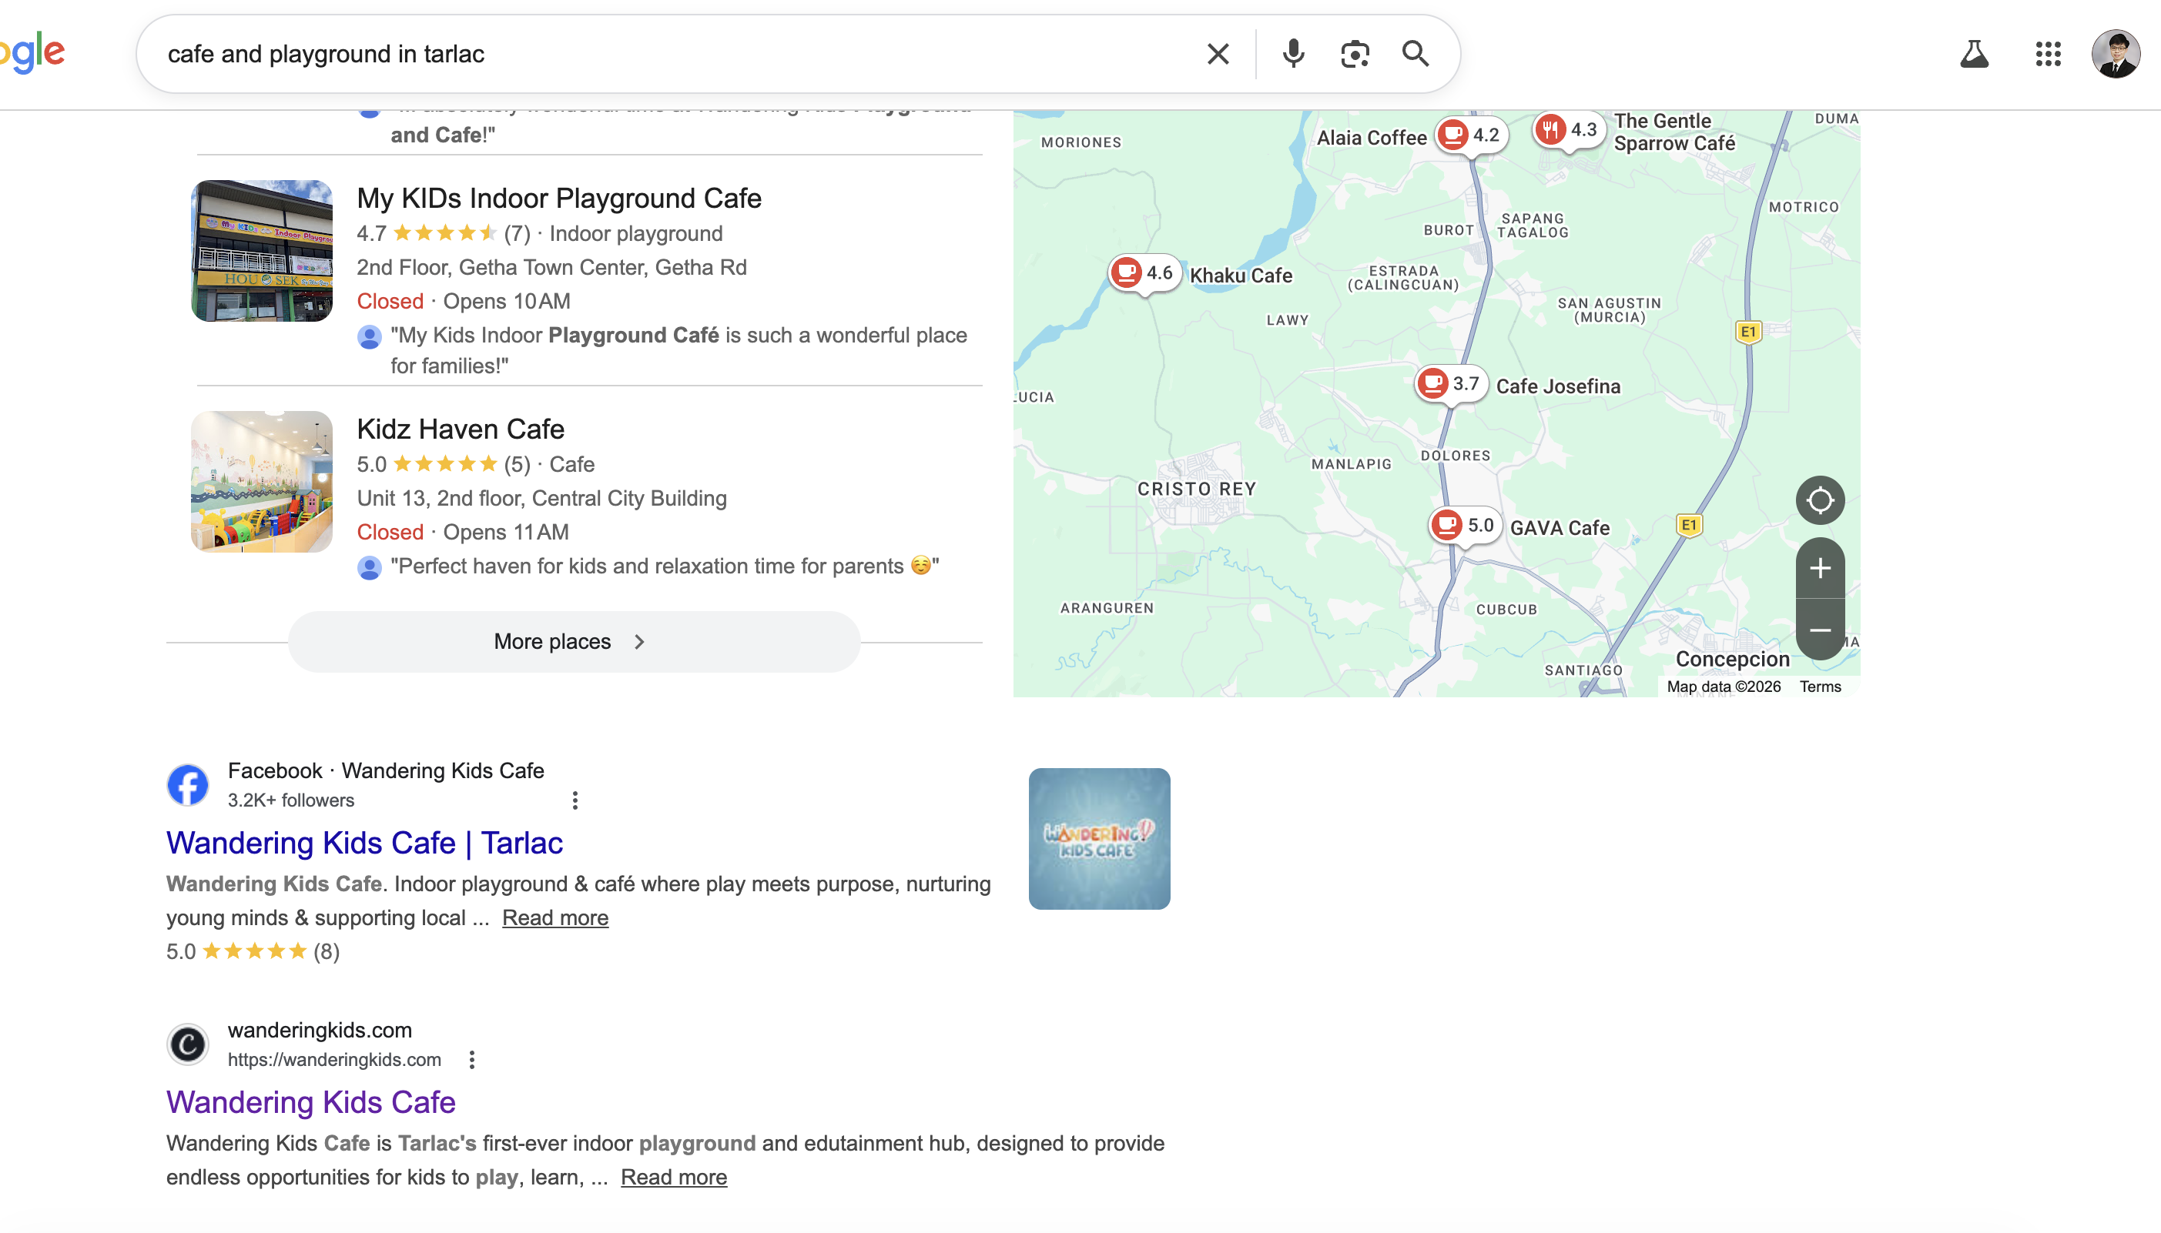Open the Wandering Kids Cafe | Tarlac link
The width and height of the screenshot is (2161, 1233).
pos(364,844)
